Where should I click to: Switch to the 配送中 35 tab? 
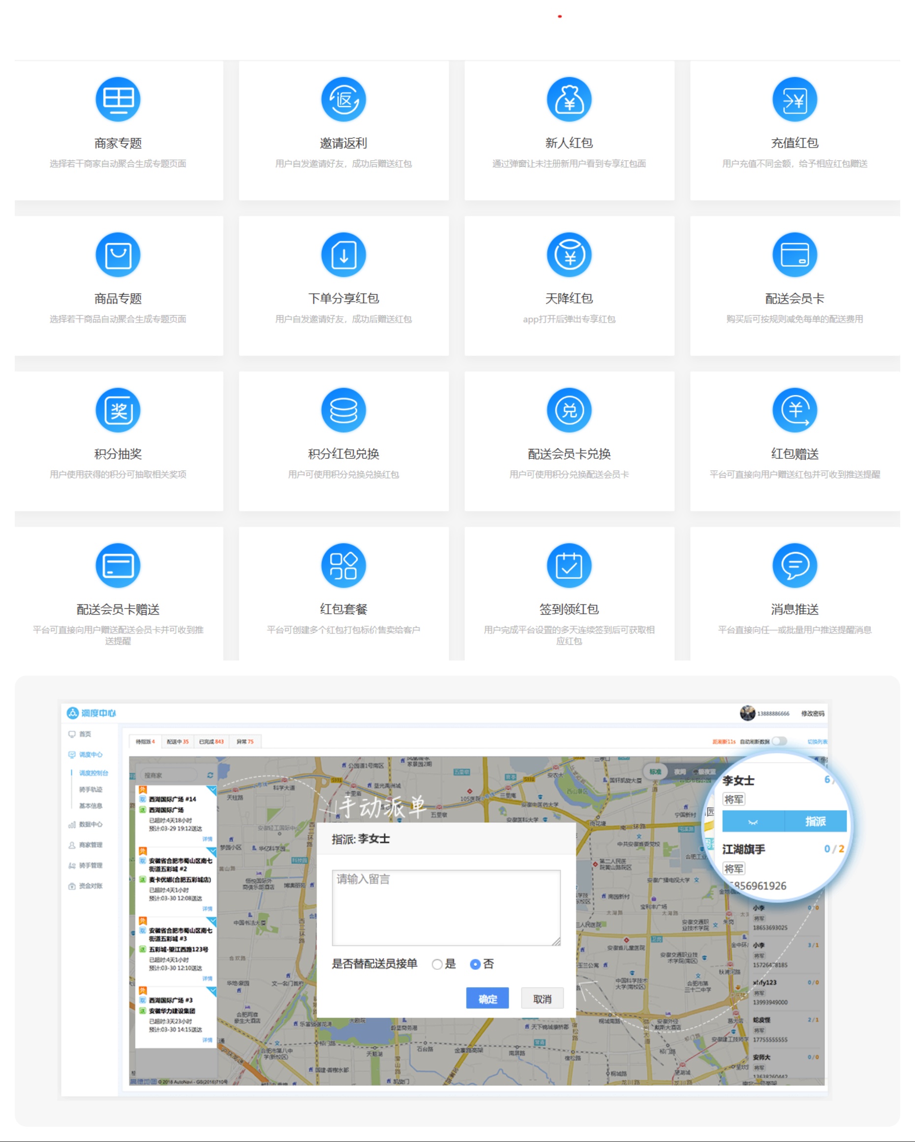pyautogui.click(x=178, y=742)
